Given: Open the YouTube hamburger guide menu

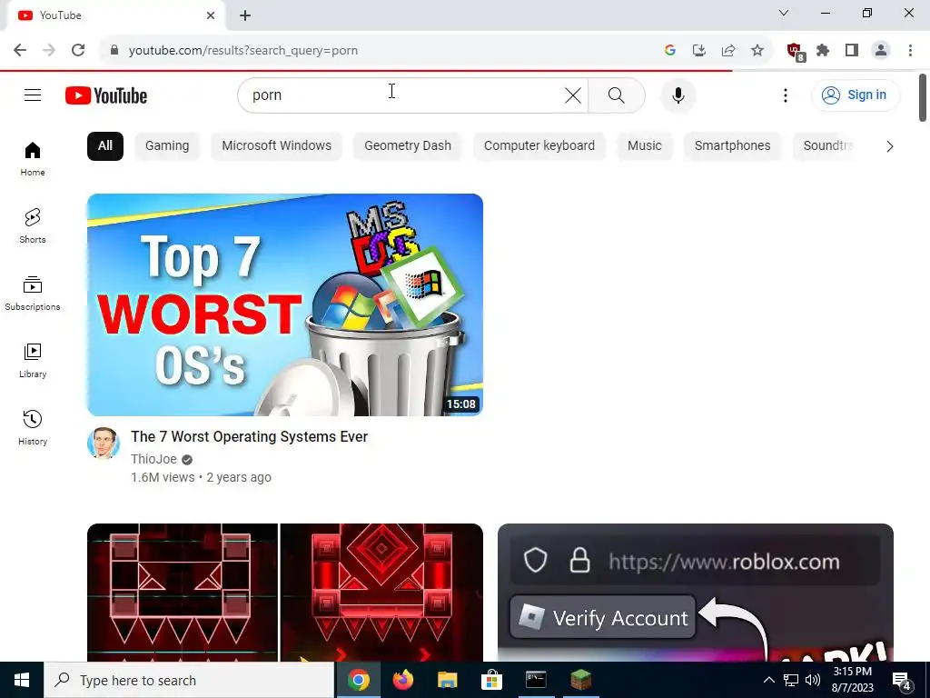Looking at the screenshot, I should pos(33,95).
